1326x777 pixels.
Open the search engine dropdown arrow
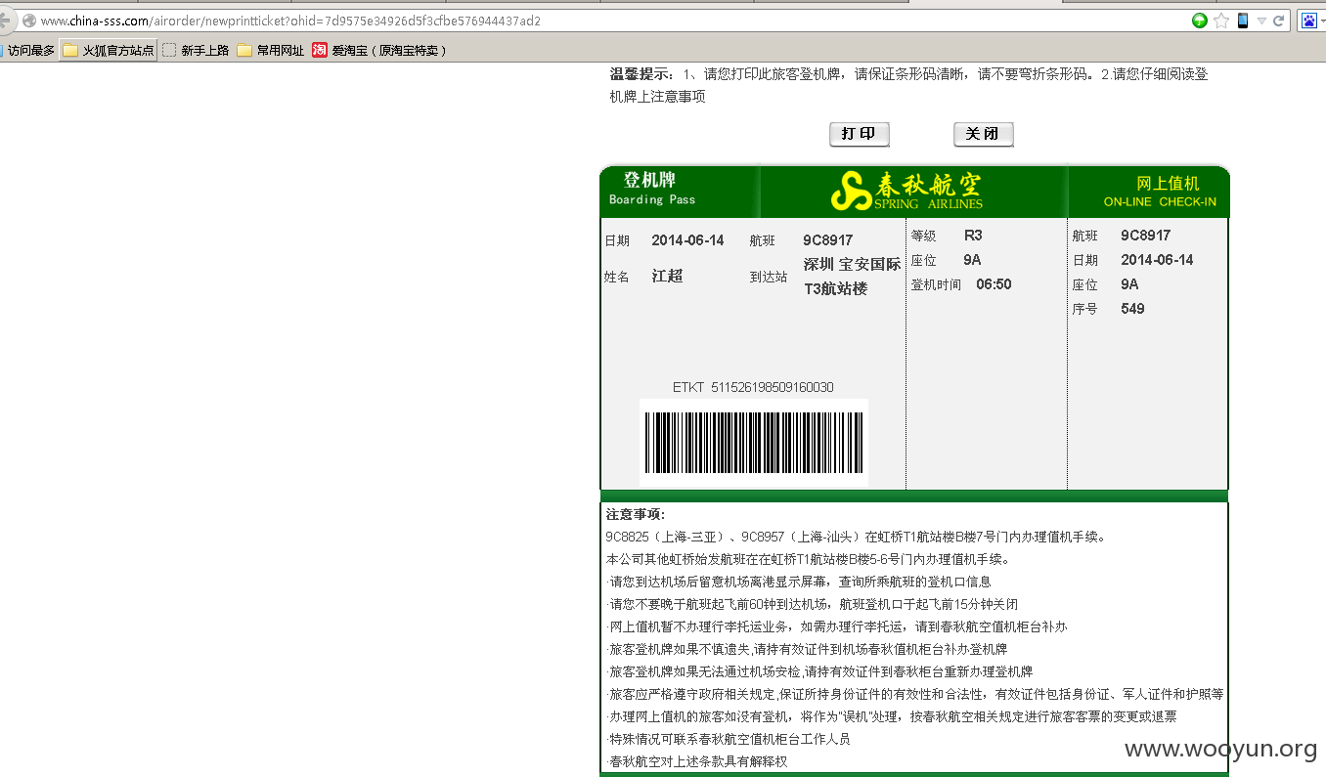click(x=1321, y=21)
